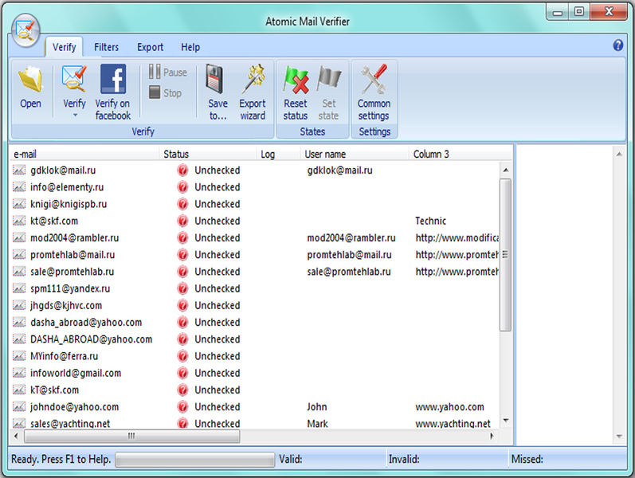The image size is (635, 478).
Task: Click the Technic cell in Column 3
Action: pos(430,221)
